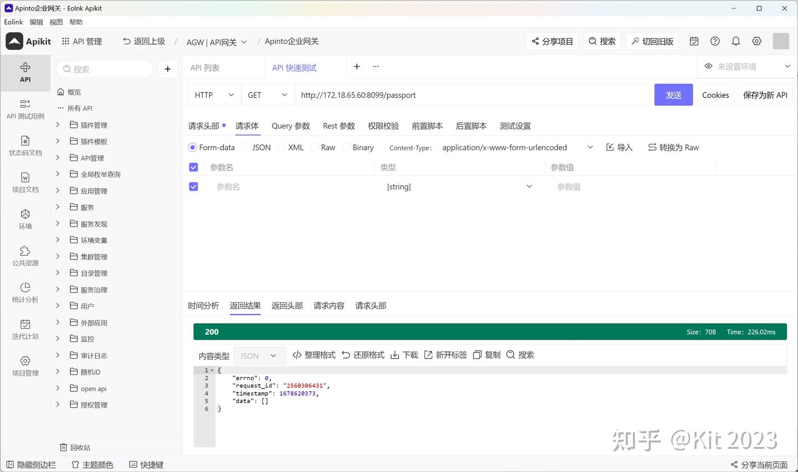Switch to the 返回头部 tab

pyautogui.click(x=287, y=305)
